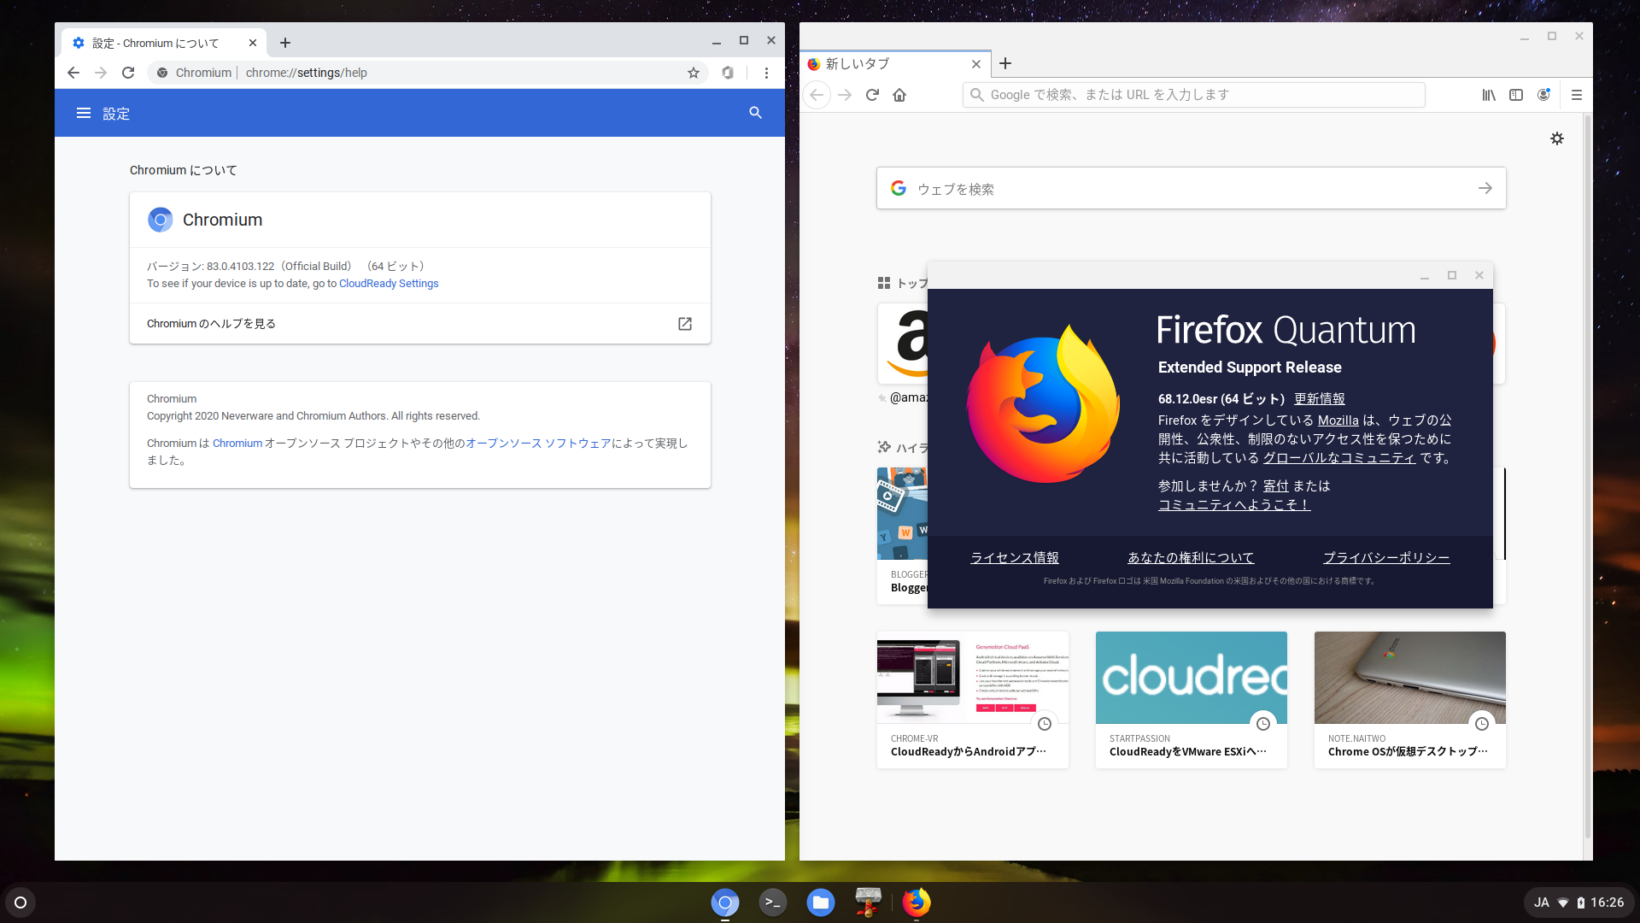The width and height of the screenshot is (1640, 923).
Task: Click Chromium bookmark star icon
Action: [x=694, y=73]
